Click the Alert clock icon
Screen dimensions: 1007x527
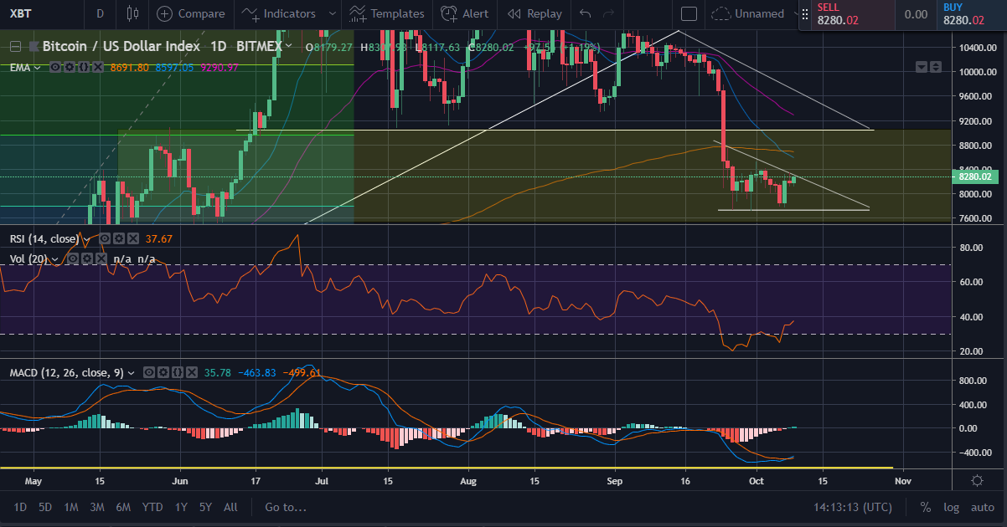click(x=449, y=13)
